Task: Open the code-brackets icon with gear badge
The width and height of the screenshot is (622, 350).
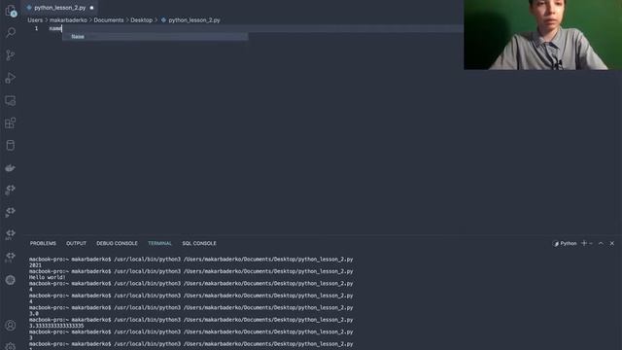Action: (x=11, y=190)
